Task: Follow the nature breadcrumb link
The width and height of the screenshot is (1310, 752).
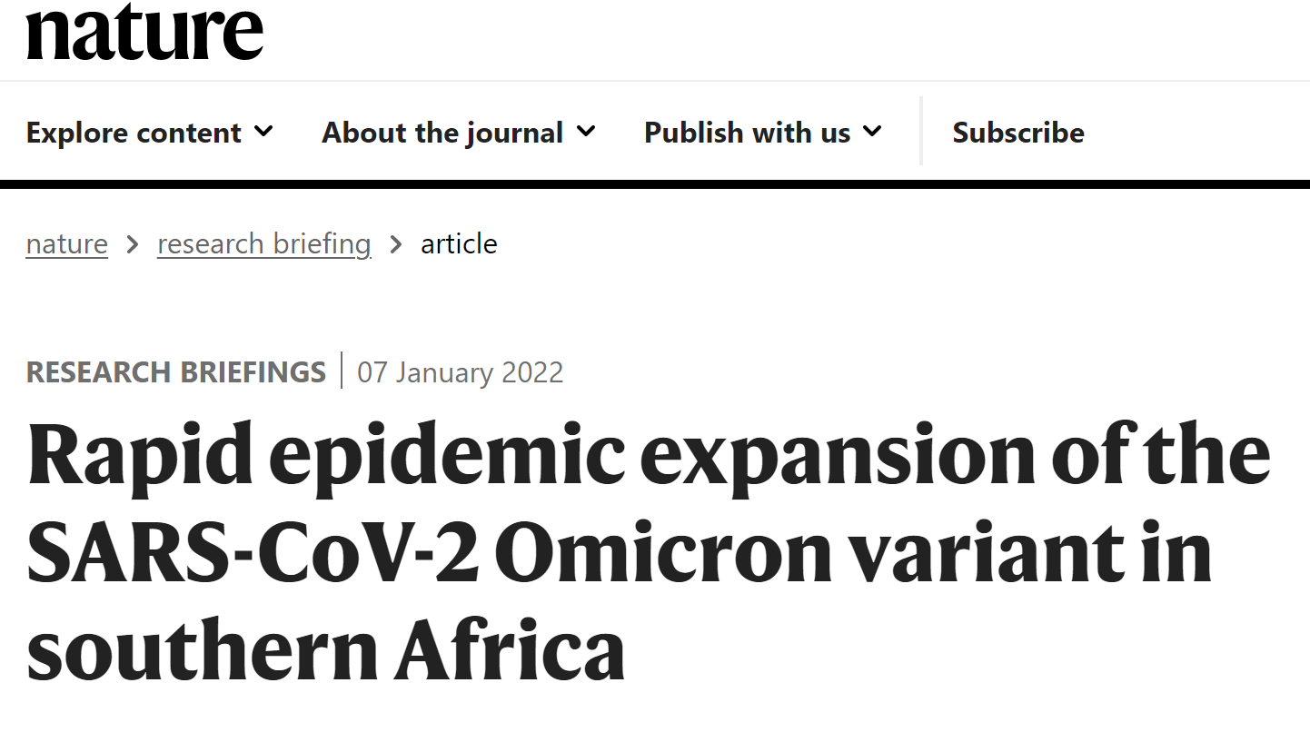Action: [x=67, y=243]
